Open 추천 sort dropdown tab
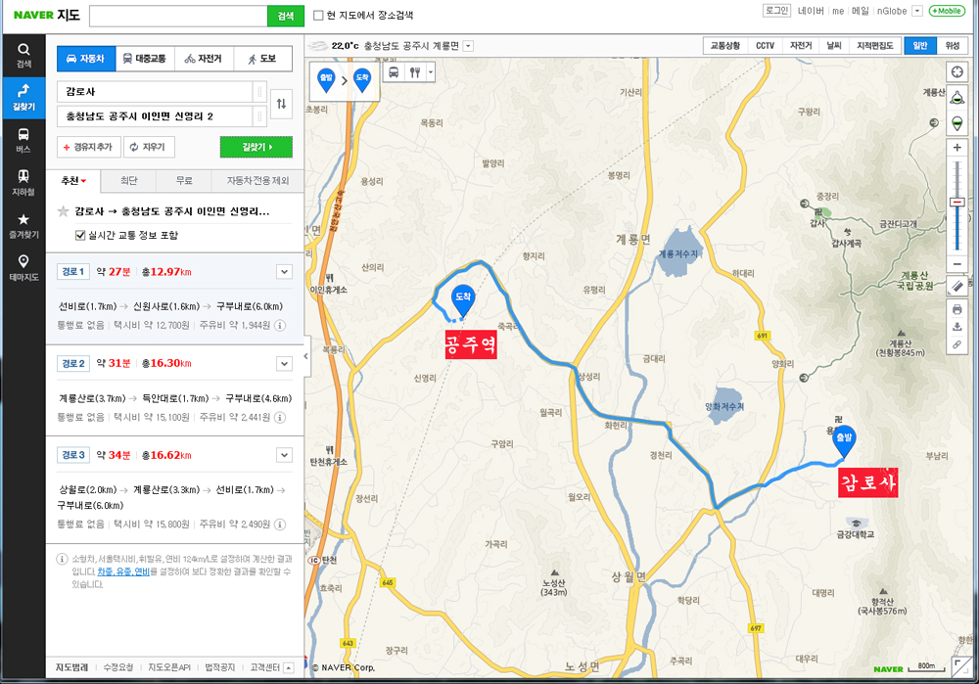Image resolution: width=979 pixels, height=684 pixels. 73,181
